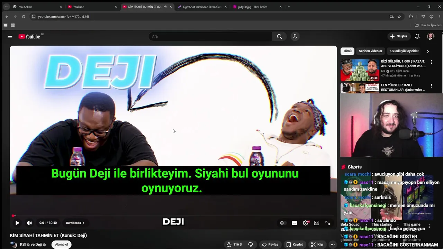Open the YouTube account avatar menu
Screen dimensions: 443x249
tap(431, 36)
